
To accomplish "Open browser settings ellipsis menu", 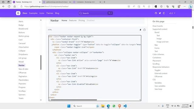I will (x=185, y=6).
